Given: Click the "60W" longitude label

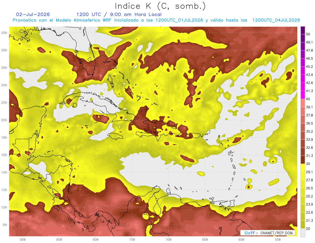Looking at the screenshot, I should coord(241,240).
